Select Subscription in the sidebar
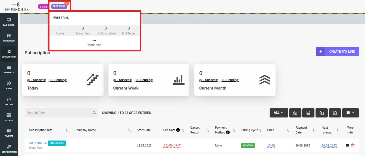 click(x=9, y=54)
